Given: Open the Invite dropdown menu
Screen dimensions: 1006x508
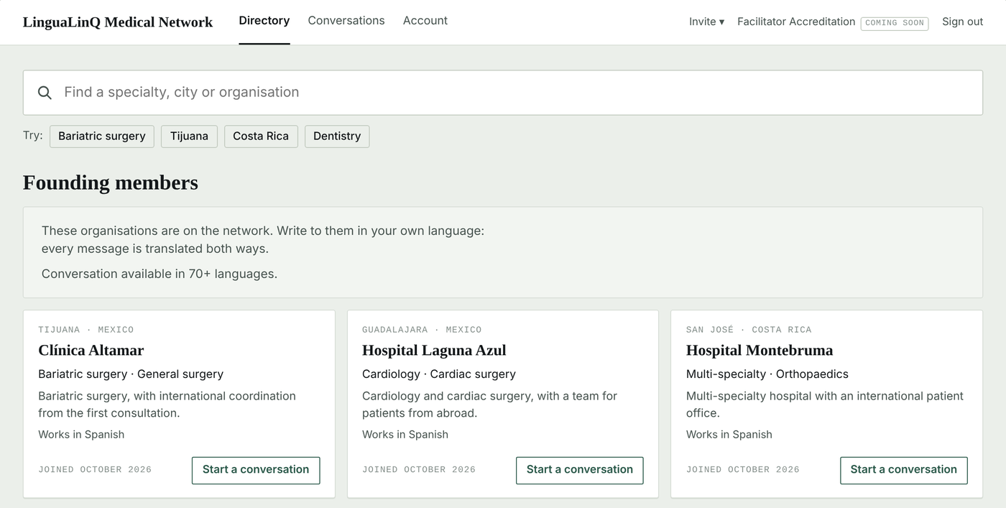Looking at the screenshot, I should (x=706, y=22).
